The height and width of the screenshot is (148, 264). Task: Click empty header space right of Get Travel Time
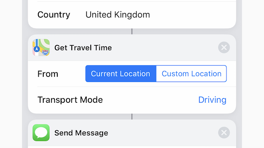[x=165, y=48]
